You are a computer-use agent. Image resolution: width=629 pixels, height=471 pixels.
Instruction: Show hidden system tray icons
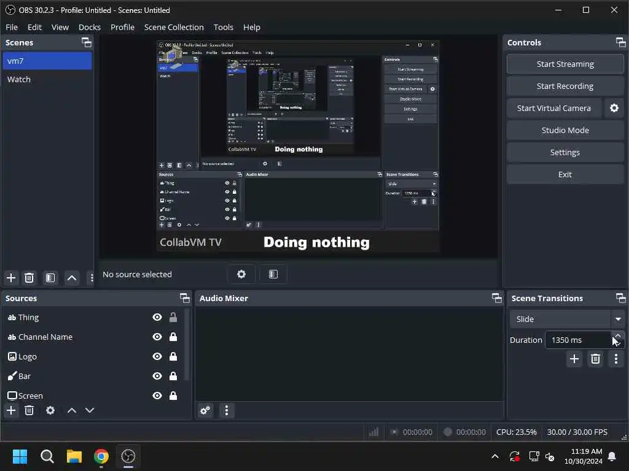[x=495, y=456]
